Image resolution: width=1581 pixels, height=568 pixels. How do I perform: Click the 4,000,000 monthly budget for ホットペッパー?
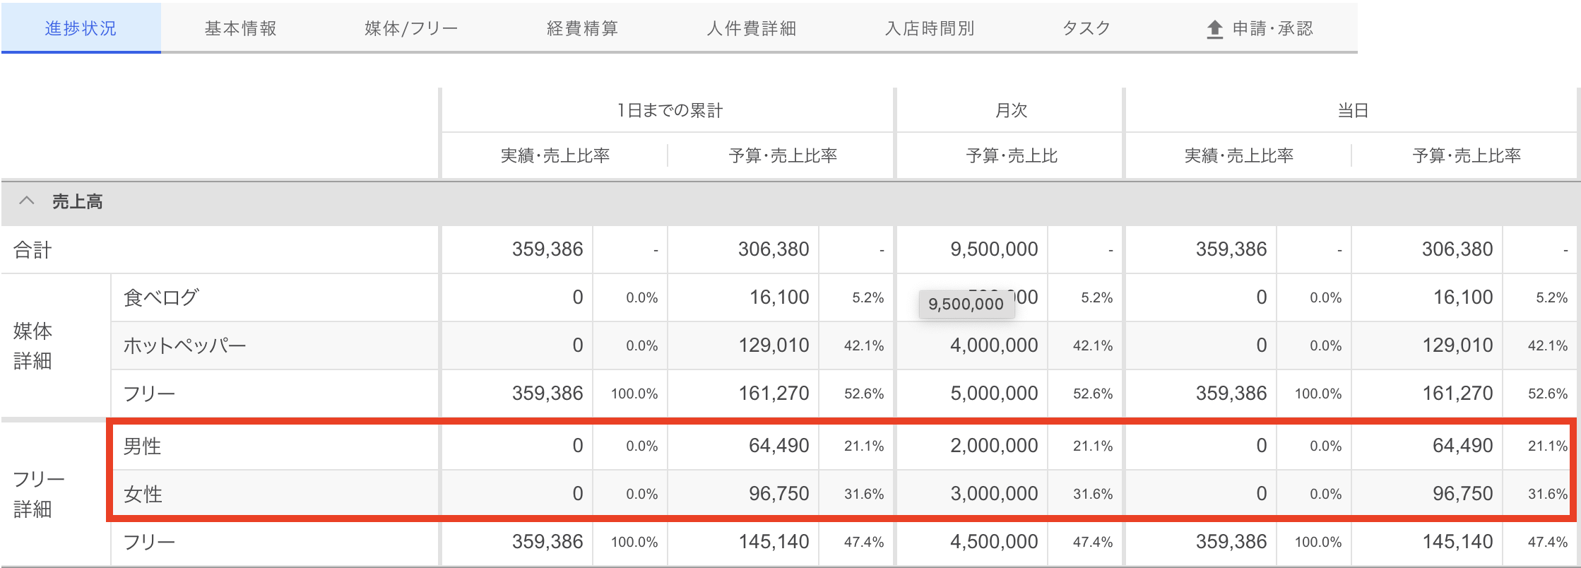point(993,345)
